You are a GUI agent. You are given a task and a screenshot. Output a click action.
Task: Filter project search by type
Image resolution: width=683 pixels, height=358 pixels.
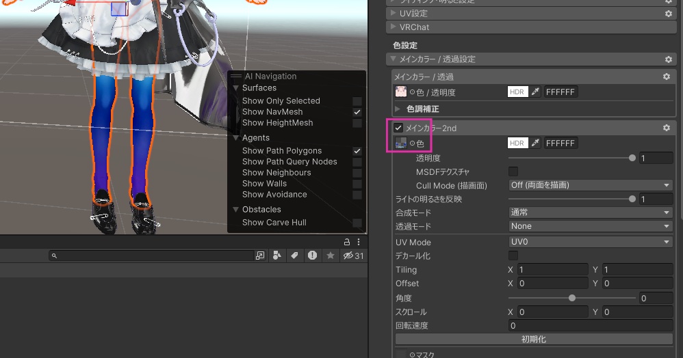coord(277,256)
